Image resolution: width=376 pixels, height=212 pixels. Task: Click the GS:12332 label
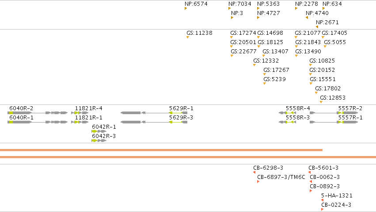(266, 61)
